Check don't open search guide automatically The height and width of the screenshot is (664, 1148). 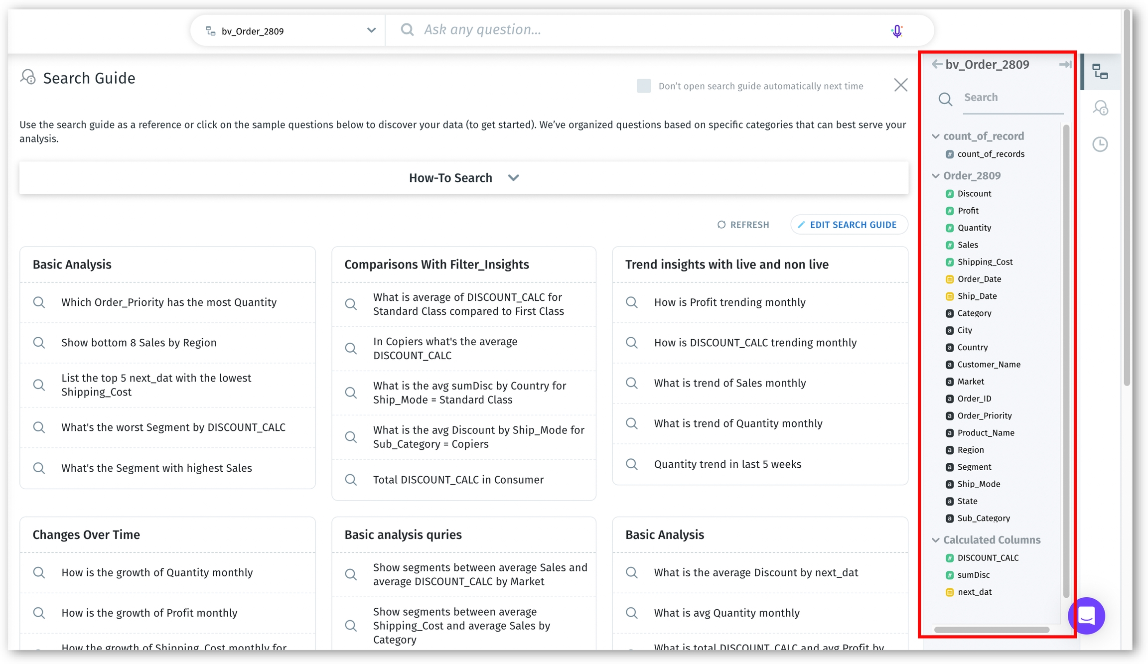tap(644, 86)
